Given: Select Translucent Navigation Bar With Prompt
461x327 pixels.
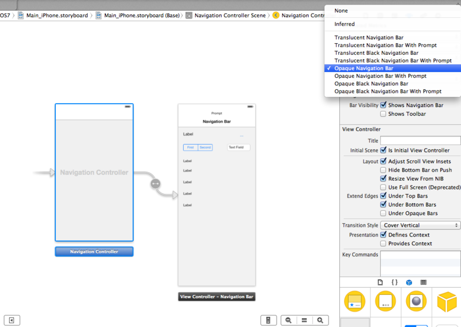Looking at the screenshot, I should coord(392,45).
